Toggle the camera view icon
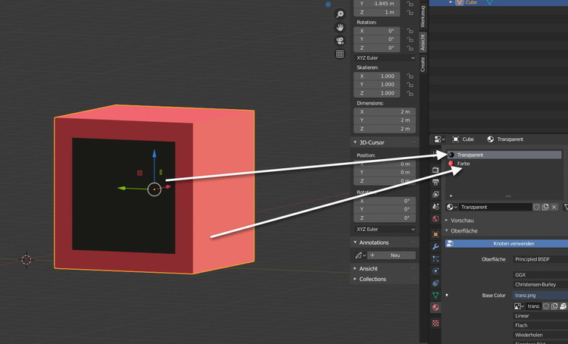This screenshot has height=344, width=568. [340, 41]
